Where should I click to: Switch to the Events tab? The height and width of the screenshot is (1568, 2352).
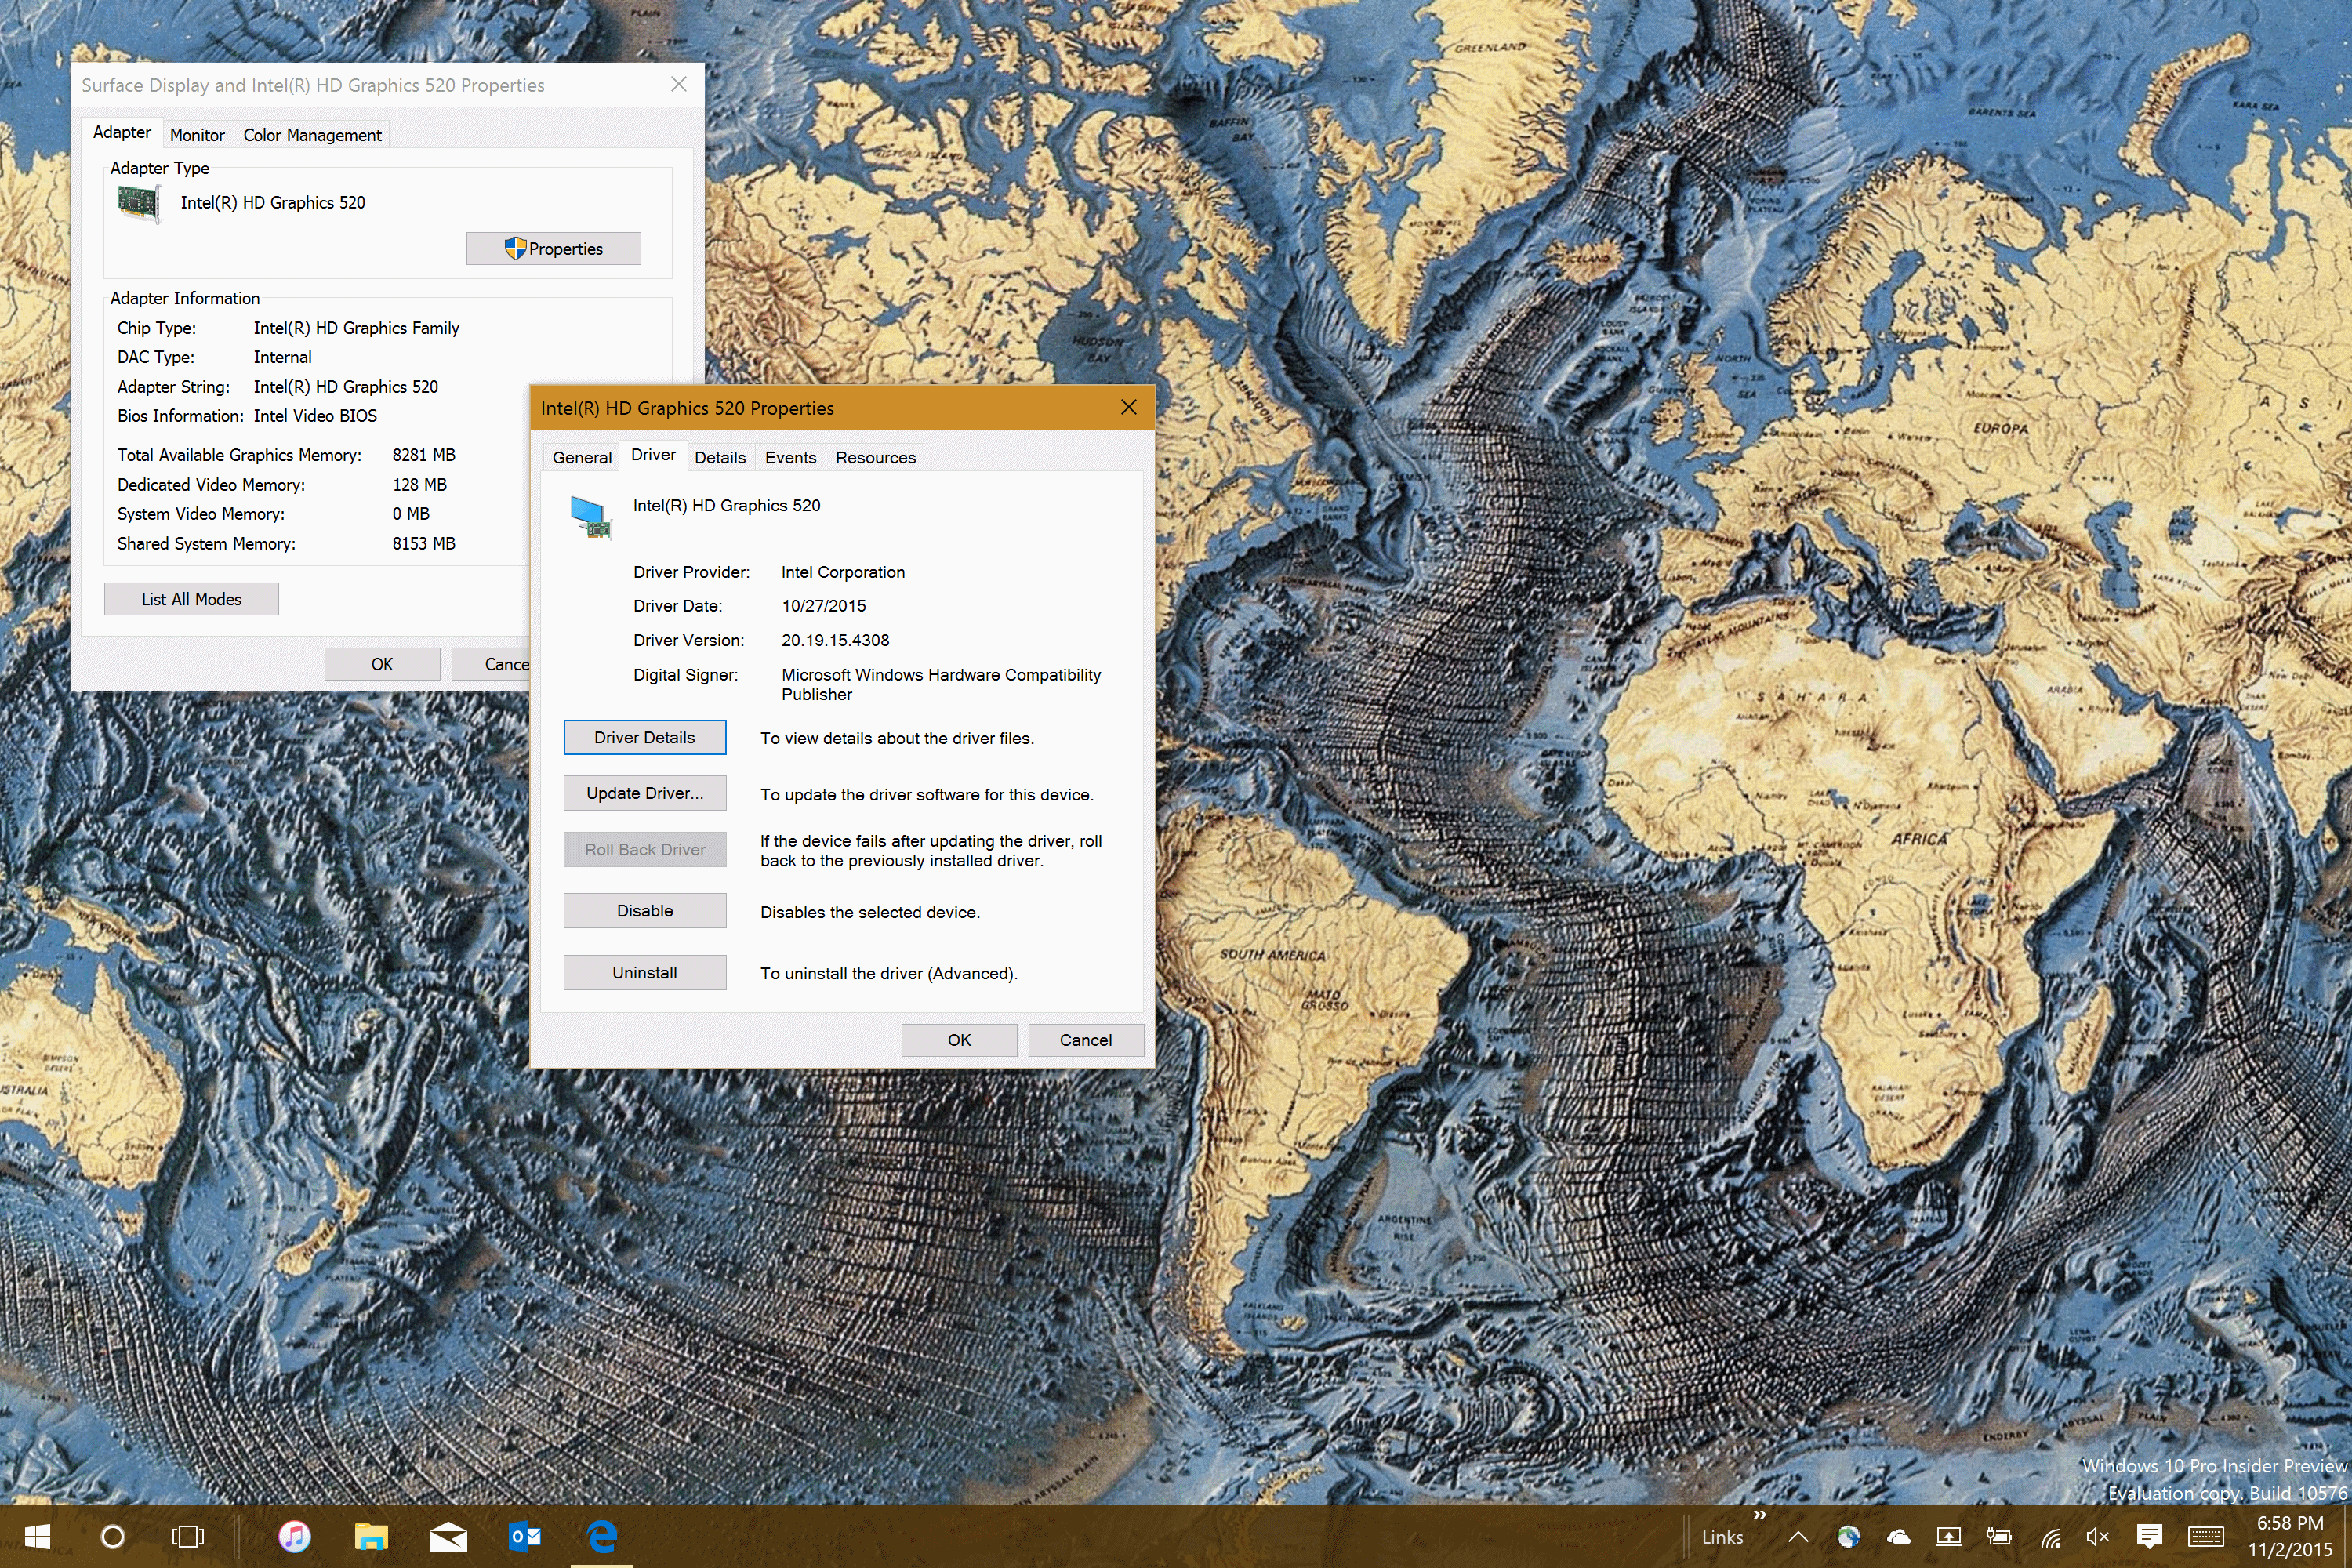790,457
